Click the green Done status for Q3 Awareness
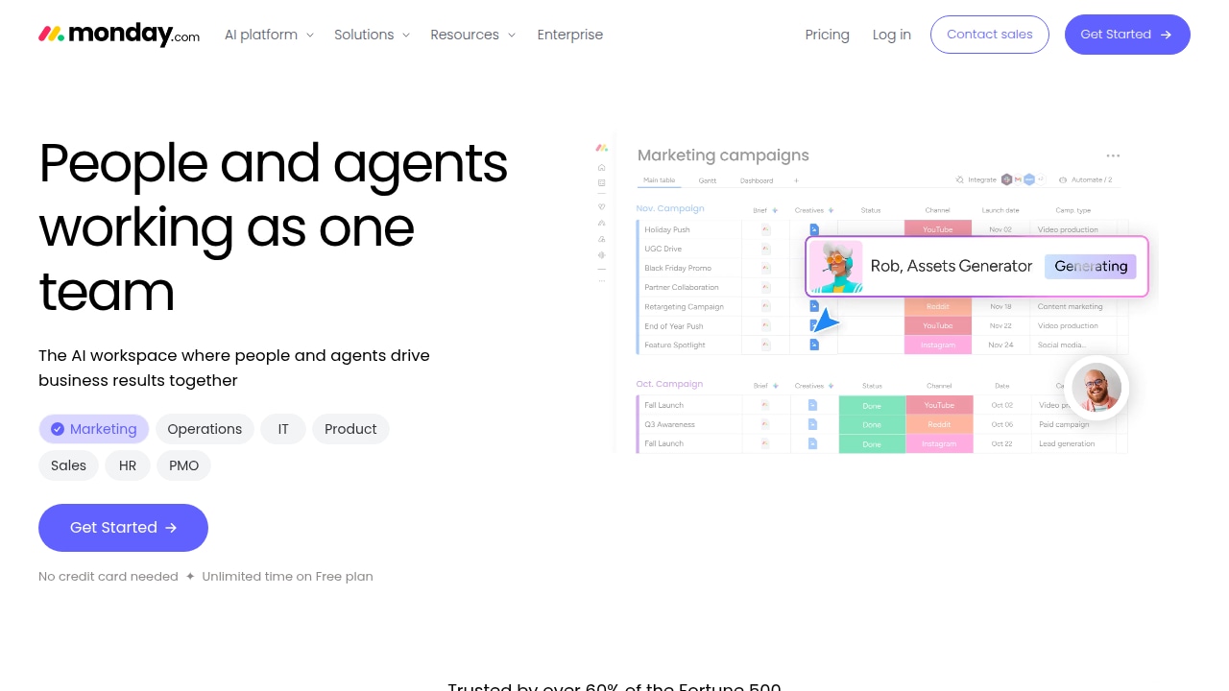 [x=872, y=424]
